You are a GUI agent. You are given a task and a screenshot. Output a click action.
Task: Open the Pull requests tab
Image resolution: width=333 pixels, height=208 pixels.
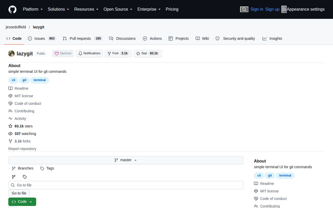(83, 38)
